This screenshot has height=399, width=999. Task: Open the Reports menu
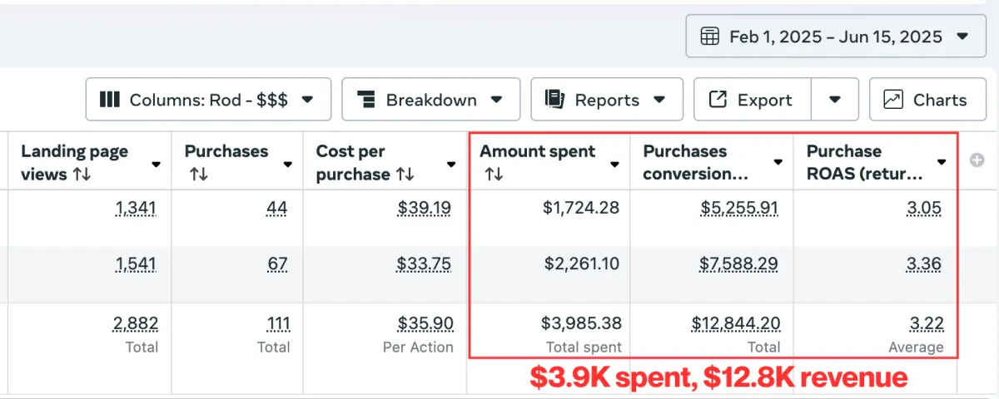point(606,100)
